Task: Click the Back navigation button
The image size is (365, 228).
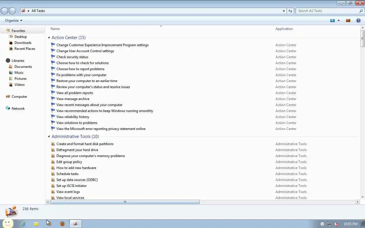Action: point(4,11)
